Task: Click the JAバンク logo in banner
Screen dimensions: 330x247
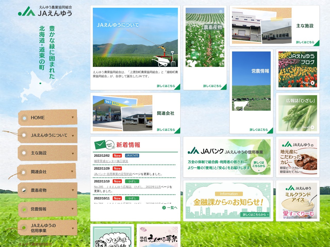Action: [x=206, y=151]
